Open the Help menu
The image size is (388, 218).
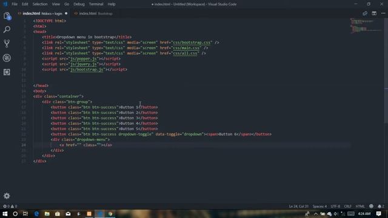click(x=112, y=4)
